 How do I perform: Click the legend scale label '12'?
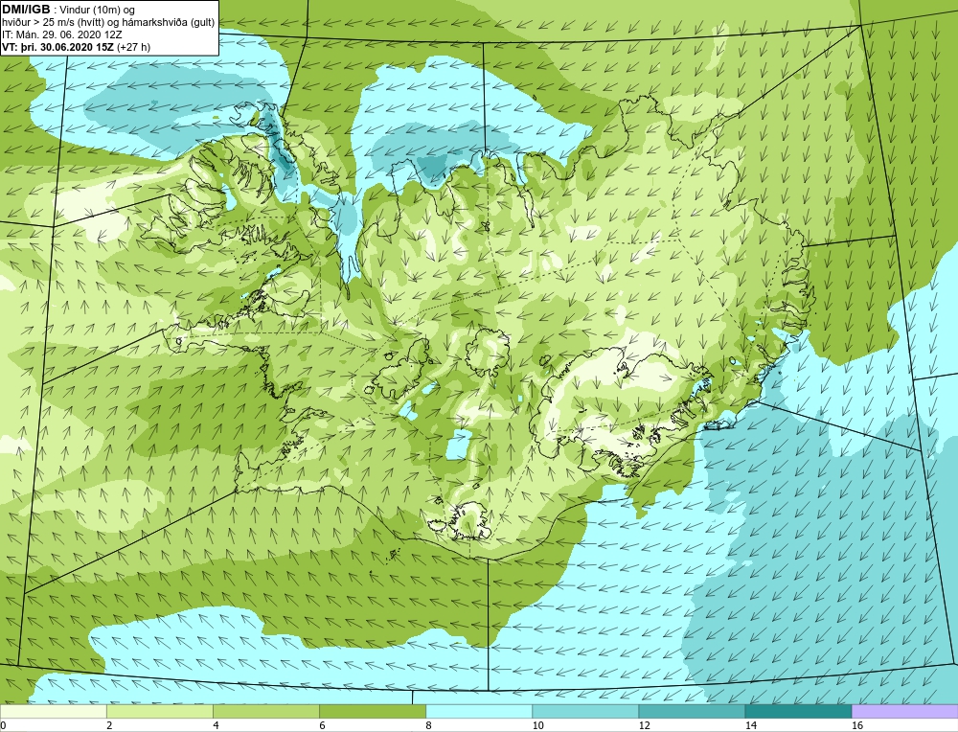coord(644,725)
